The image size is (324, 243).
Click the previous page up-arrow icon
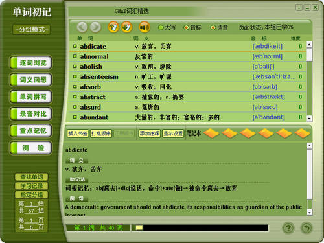click(113, 27)
